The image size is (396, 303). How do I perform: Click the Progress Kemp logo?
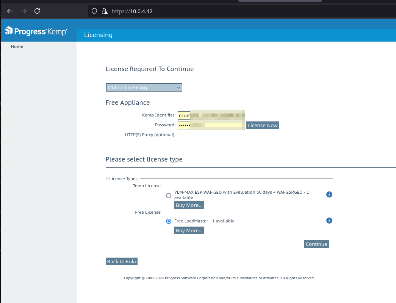36,31
